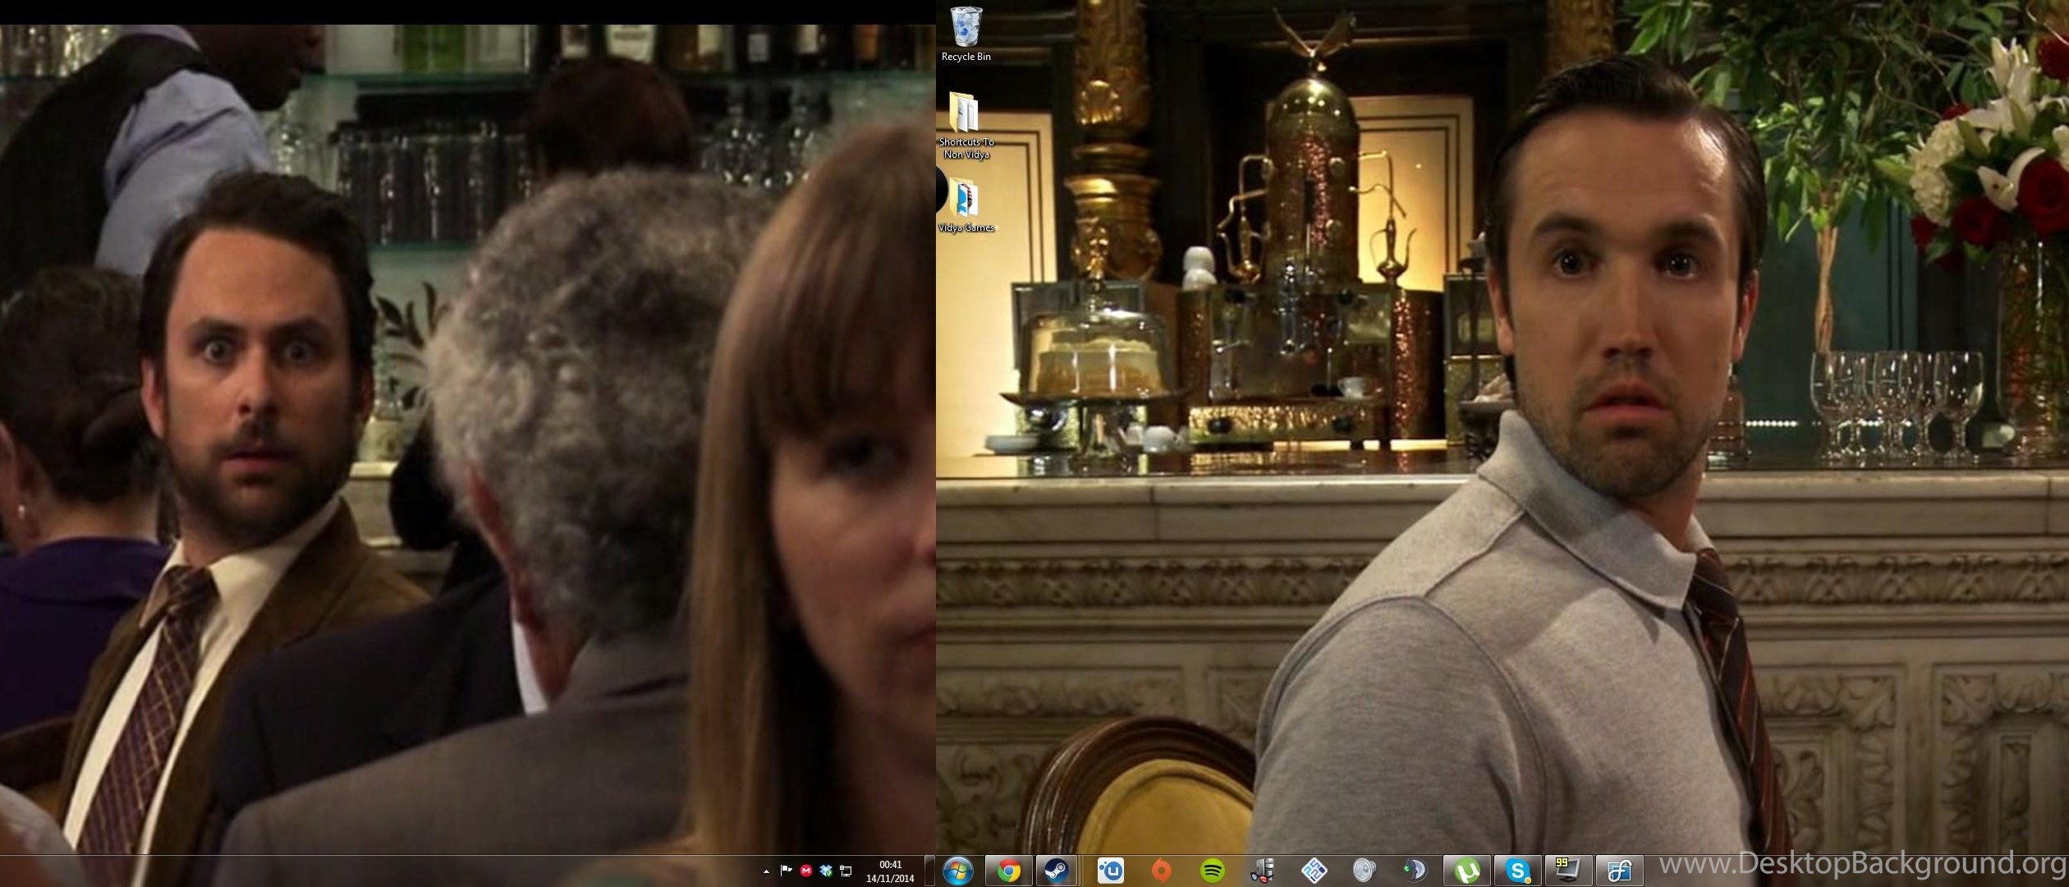Open the red M tray icon
Image resolution: width=2069 pixels, height=887 pixels.
point(806,871)
